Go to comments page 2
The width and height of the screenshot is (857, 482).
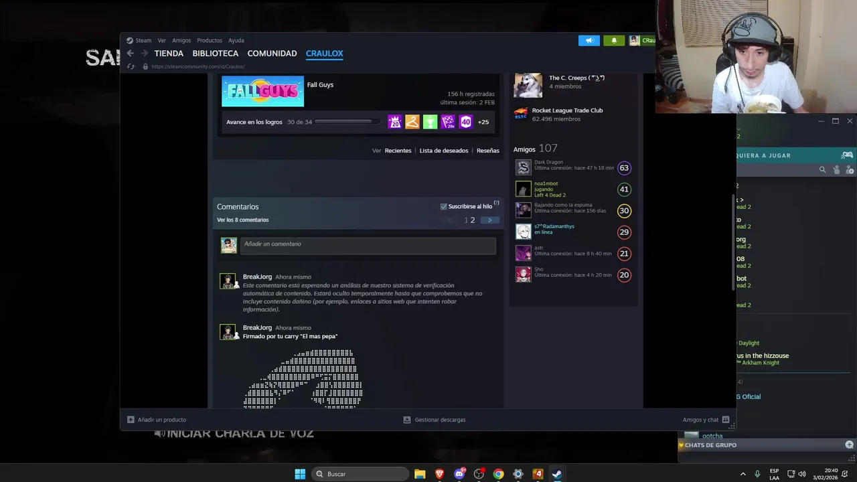pyautogui.click(x=473, y=220)
